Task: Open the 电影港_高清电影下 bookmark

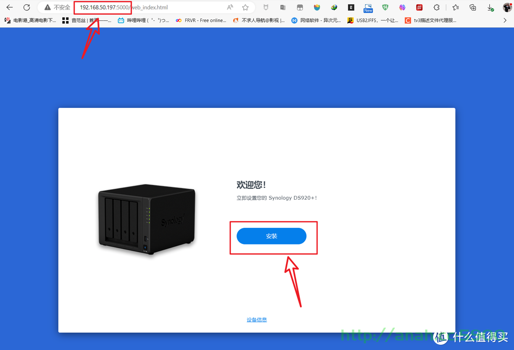Action: 30,20
